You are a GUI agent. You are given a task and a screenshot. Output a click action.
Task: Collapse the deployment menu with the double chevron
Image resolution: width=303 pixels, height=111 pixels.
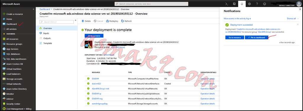tap(75, 20)
